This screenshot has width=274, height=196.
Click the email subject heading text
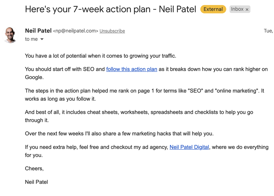tap(110, 9)
